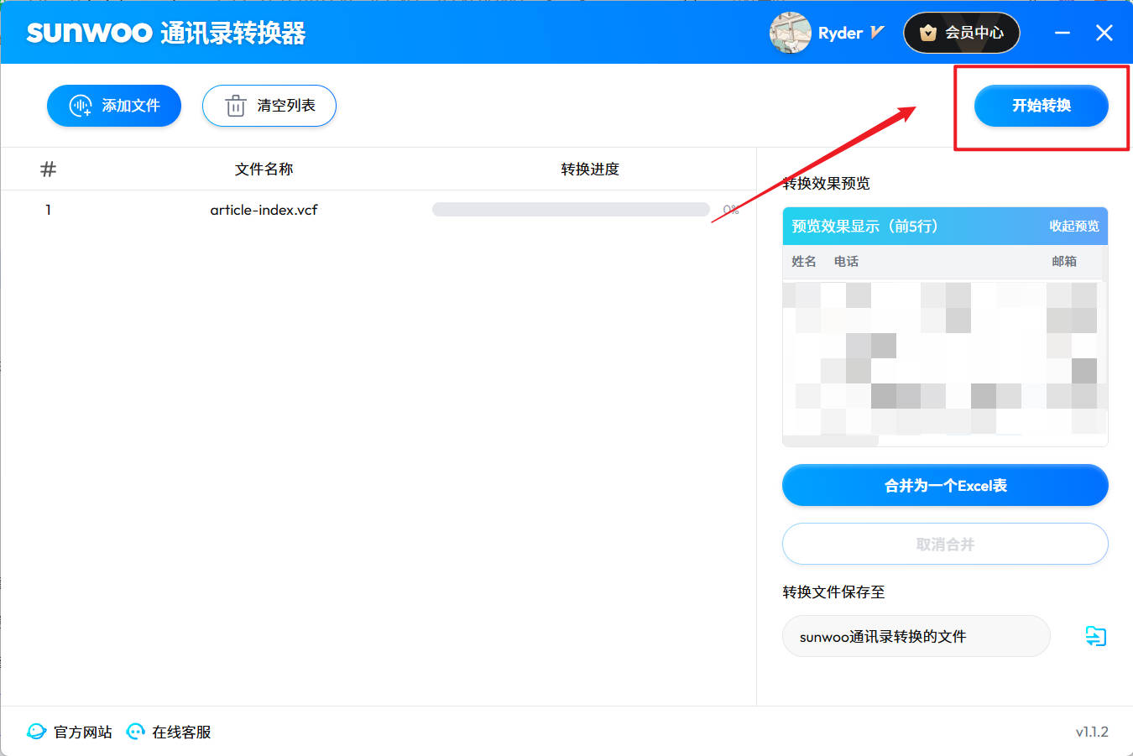Click the # column header
1133x756 pixels.
(48, 169)
